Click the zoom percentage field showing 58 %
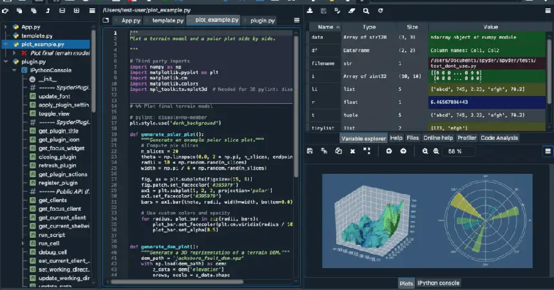 click(460, 151)
